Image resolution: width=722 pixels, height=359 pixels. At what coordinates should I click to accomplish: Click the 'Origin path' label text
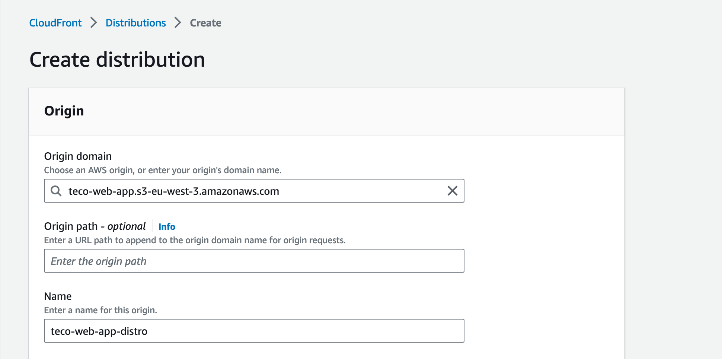pos(71,226)
